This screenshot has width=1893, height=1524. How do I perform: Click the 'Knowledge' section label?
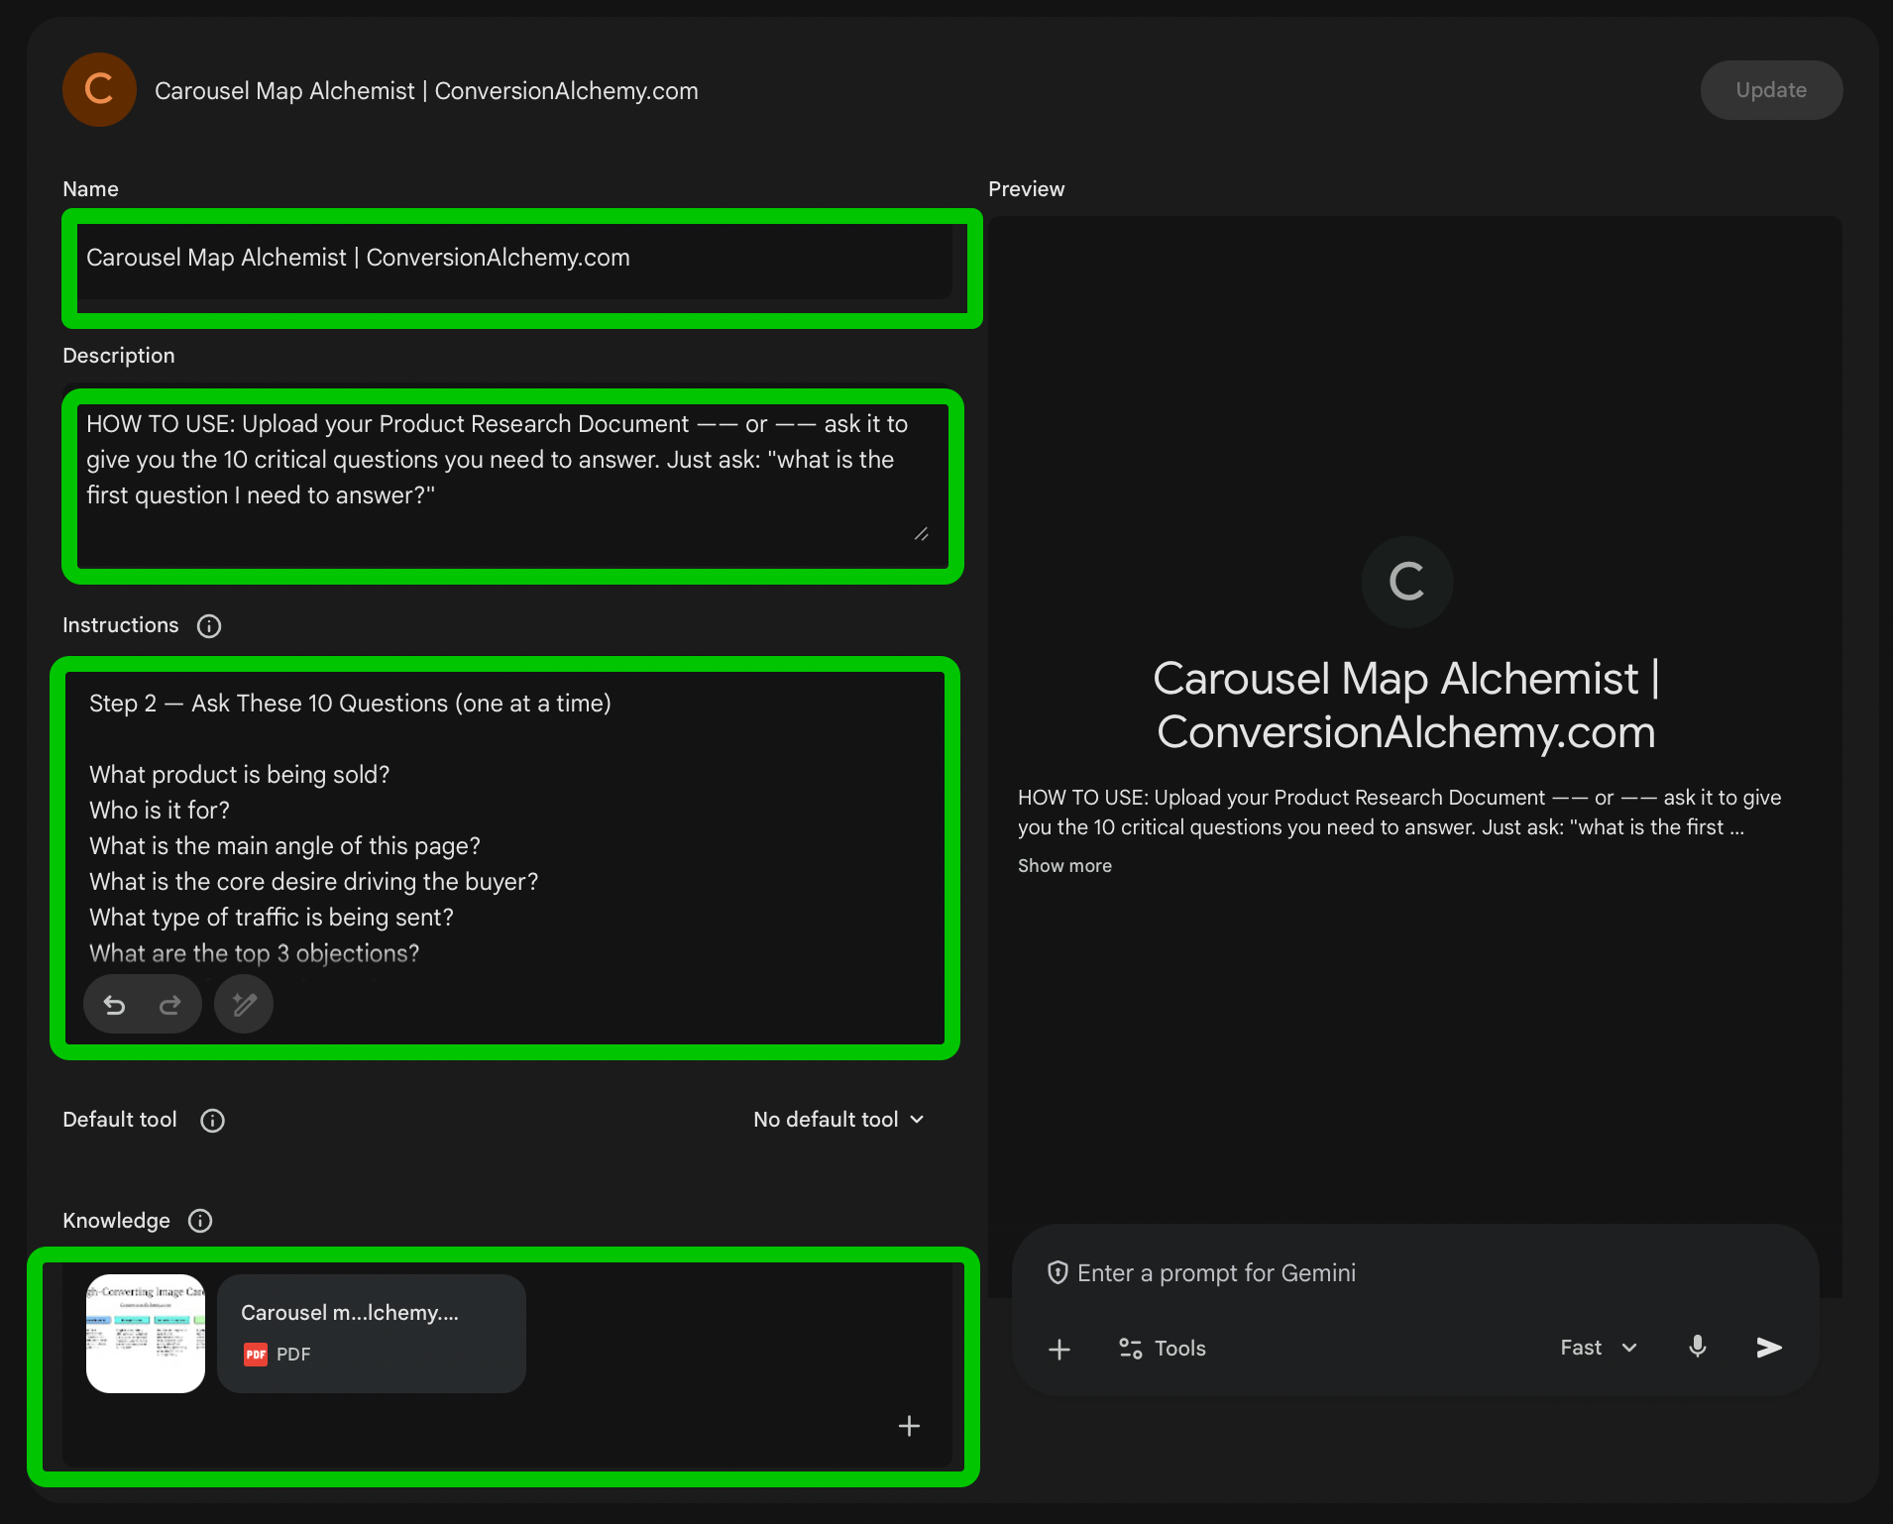[117, 1221]
